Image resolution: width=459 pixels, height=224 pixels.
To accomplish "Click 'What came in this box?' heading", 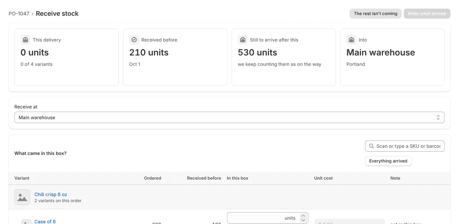I will 41,153.
